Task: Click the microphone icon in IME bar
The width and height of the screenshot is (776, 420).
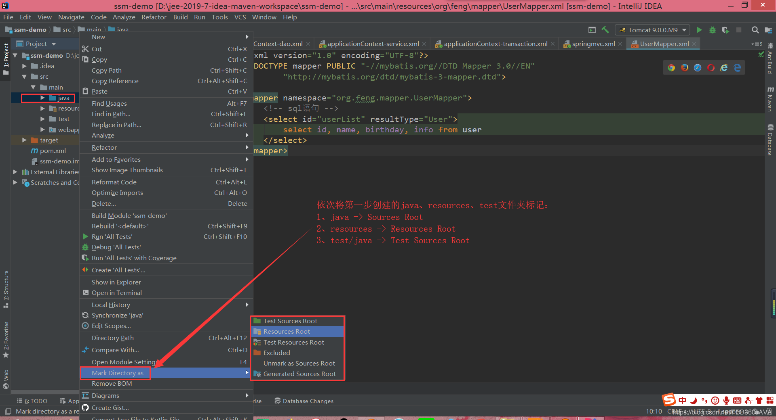Action: 726,400
